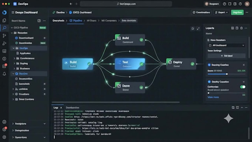This screenshot has width=252, height=142.
Task: Select Downlocbard in the tree
Action: (26, 38)
